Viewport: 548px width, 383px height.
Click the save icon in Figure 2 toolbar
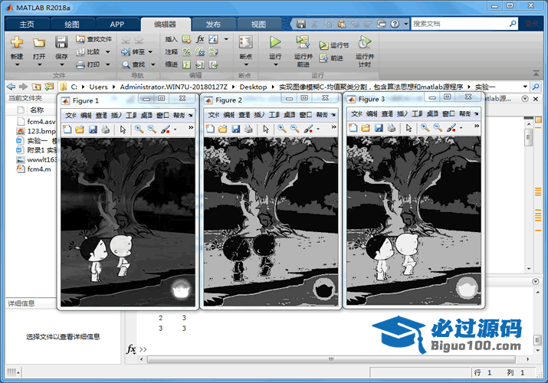coord(235,129)
